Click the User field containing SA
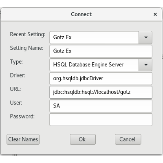 point(101,106)
